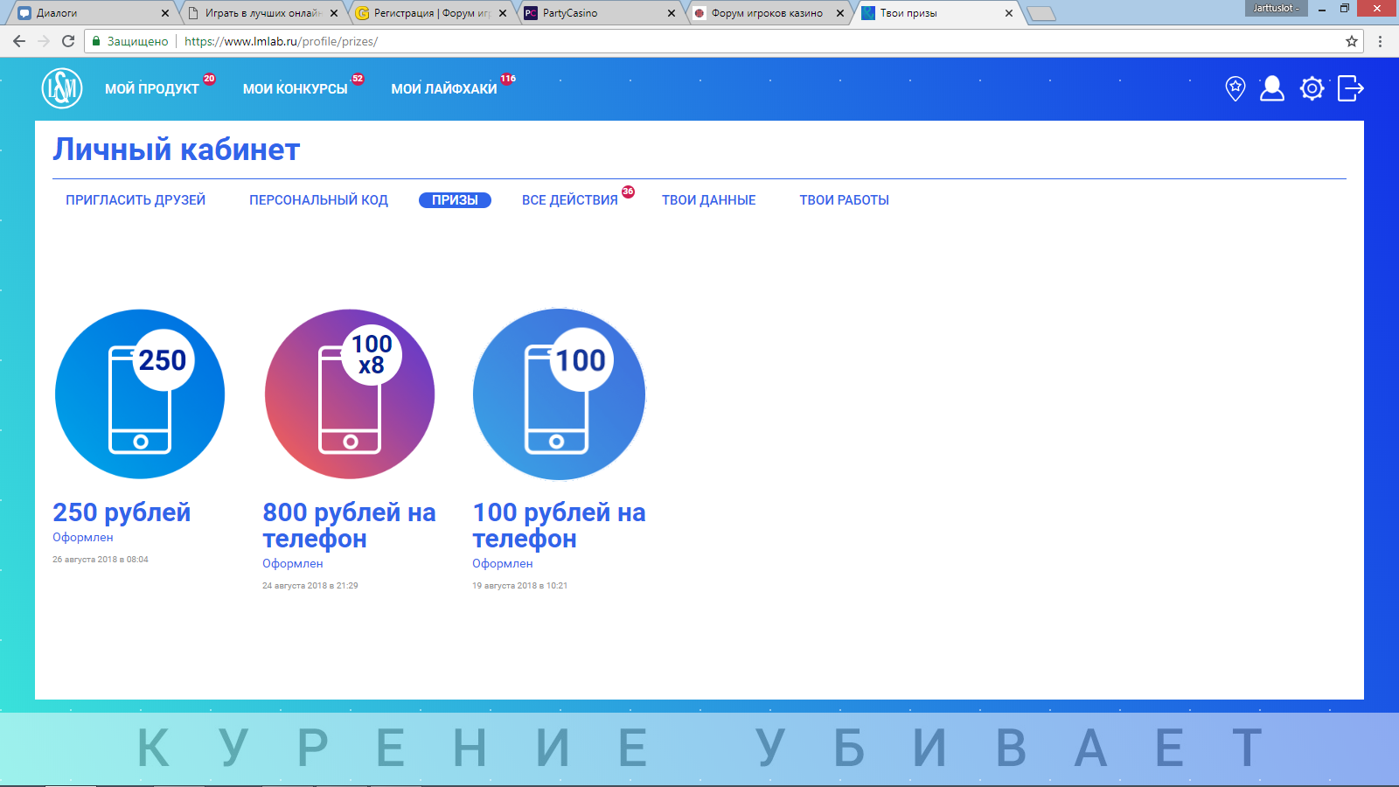The width and height of the screenshot is (1399, 787).
Task: Click the address bar URL
Action: click(281, 41)
